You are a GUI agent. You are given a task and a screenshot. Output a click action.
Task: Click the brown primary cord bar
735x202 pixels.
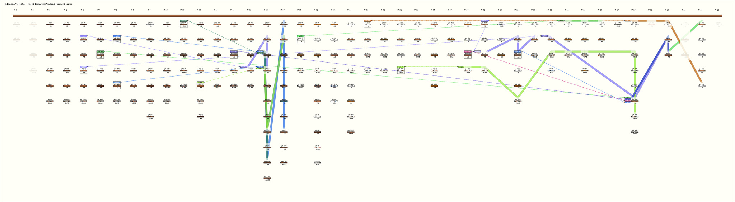point(367,16)
